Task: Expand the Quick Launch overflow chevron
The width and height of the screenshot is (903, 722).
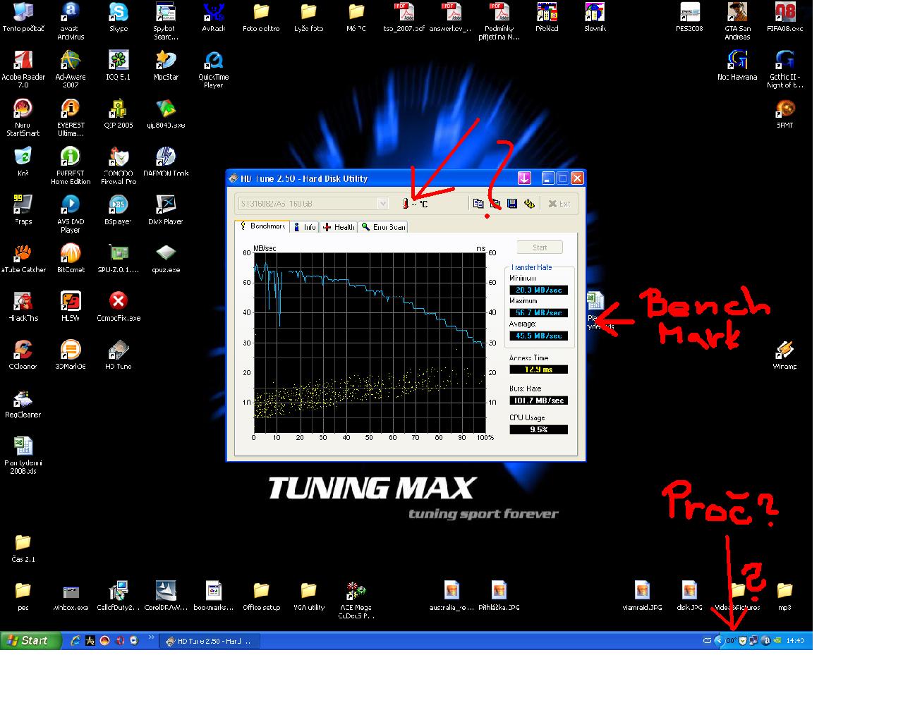Action: tap(151, 639)
